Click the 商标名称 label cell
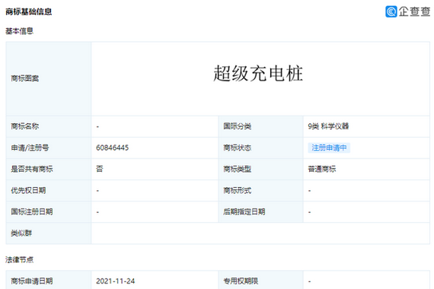The height and width of the screenshot is (289, 434). point(49,126)
